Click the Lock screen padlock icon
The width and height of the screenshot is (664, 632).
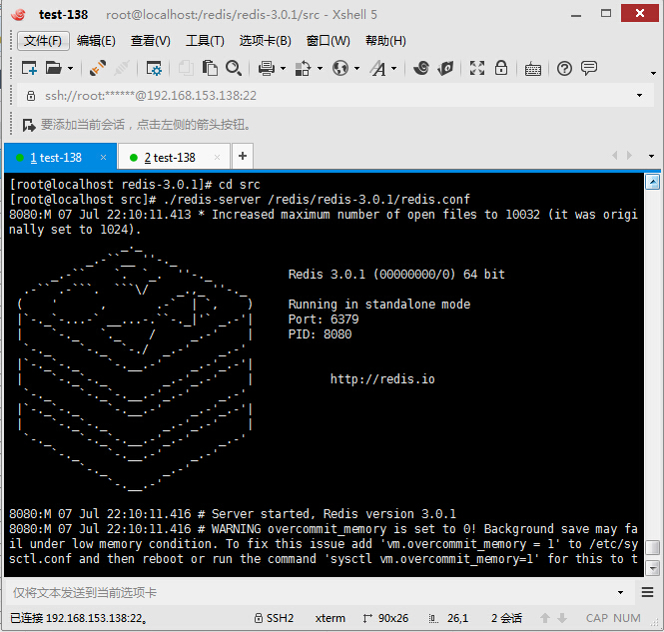501,68
